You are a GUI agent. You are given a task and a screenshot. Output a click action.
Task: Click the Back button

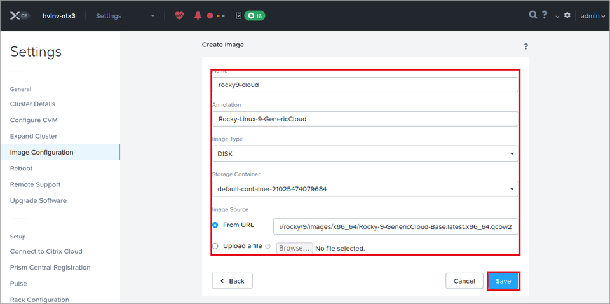233,281
